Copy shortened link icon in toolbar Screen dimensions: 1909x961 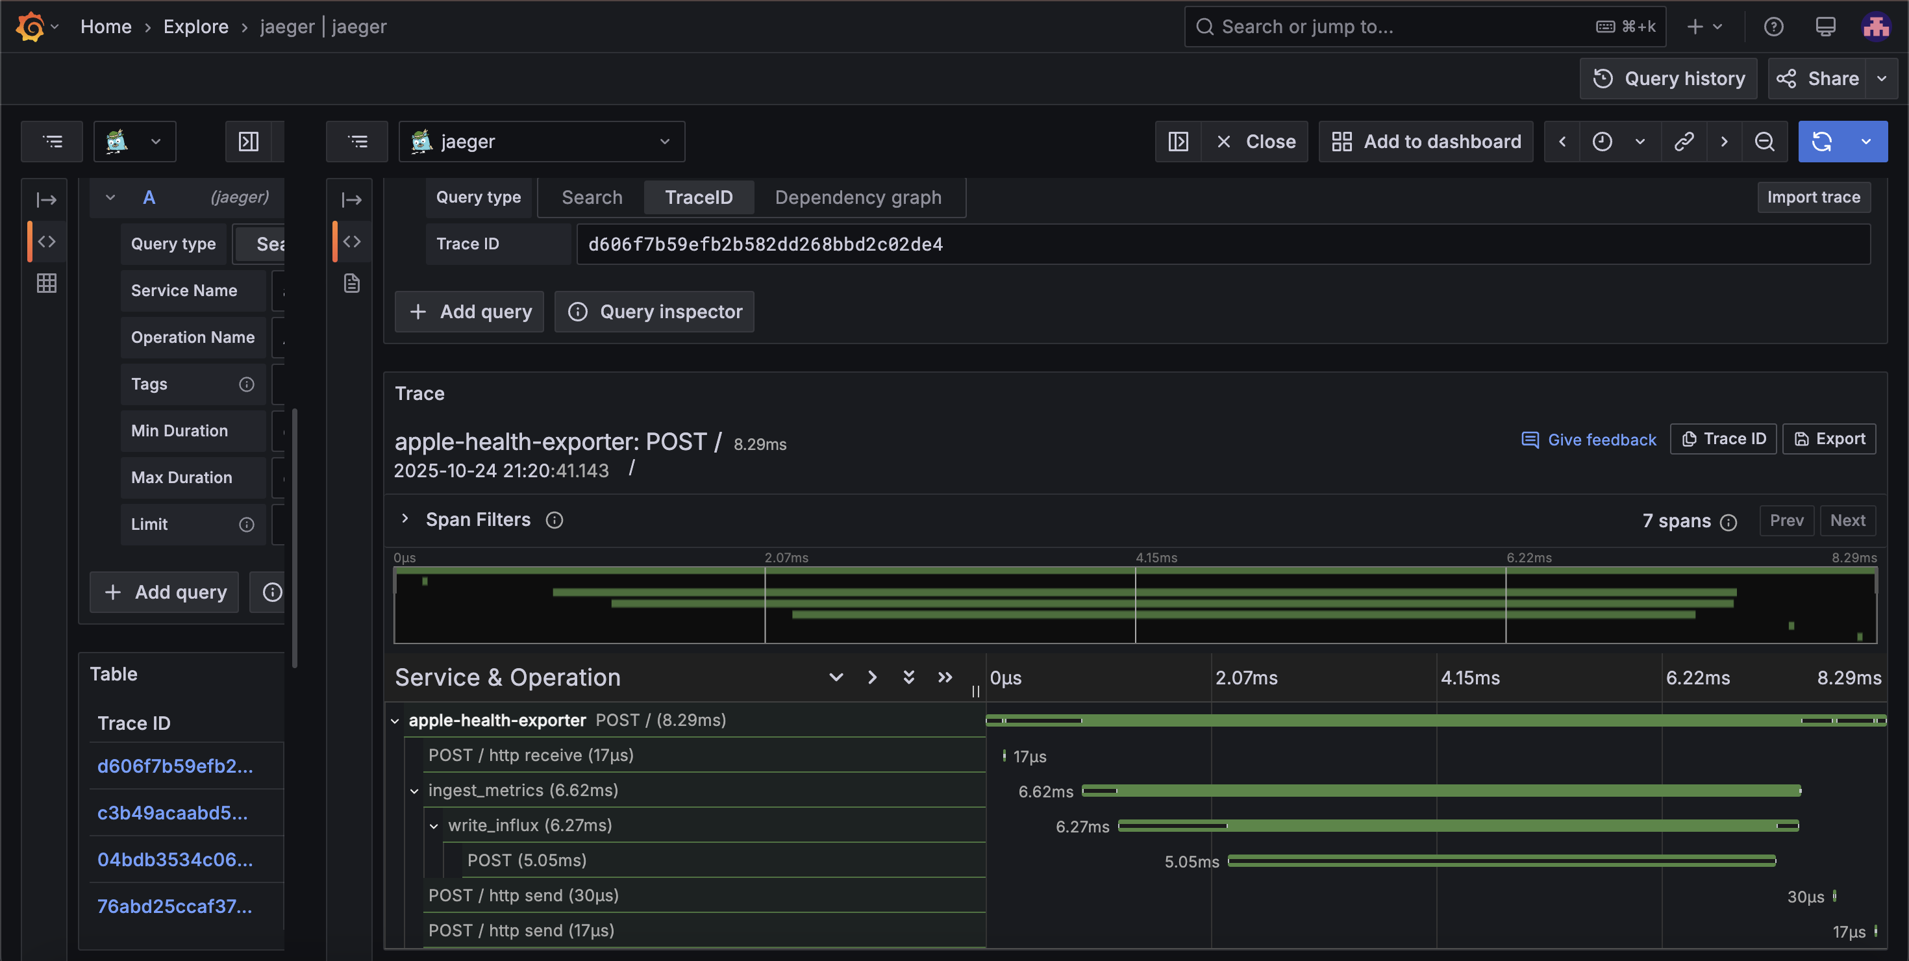pos(1684,142)
